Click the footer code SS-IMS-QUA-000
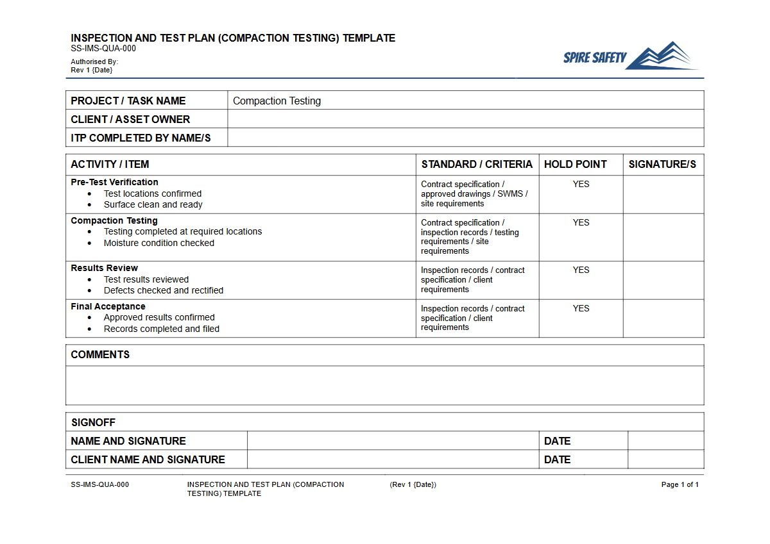Viewport: 770px width, 544px height. [x=99, y=484]
